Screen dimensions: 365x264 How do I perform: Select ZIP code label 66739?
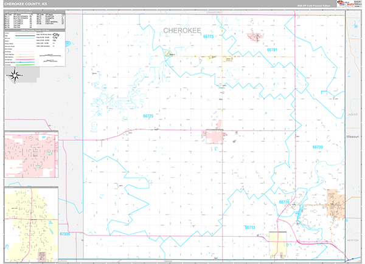318,147
